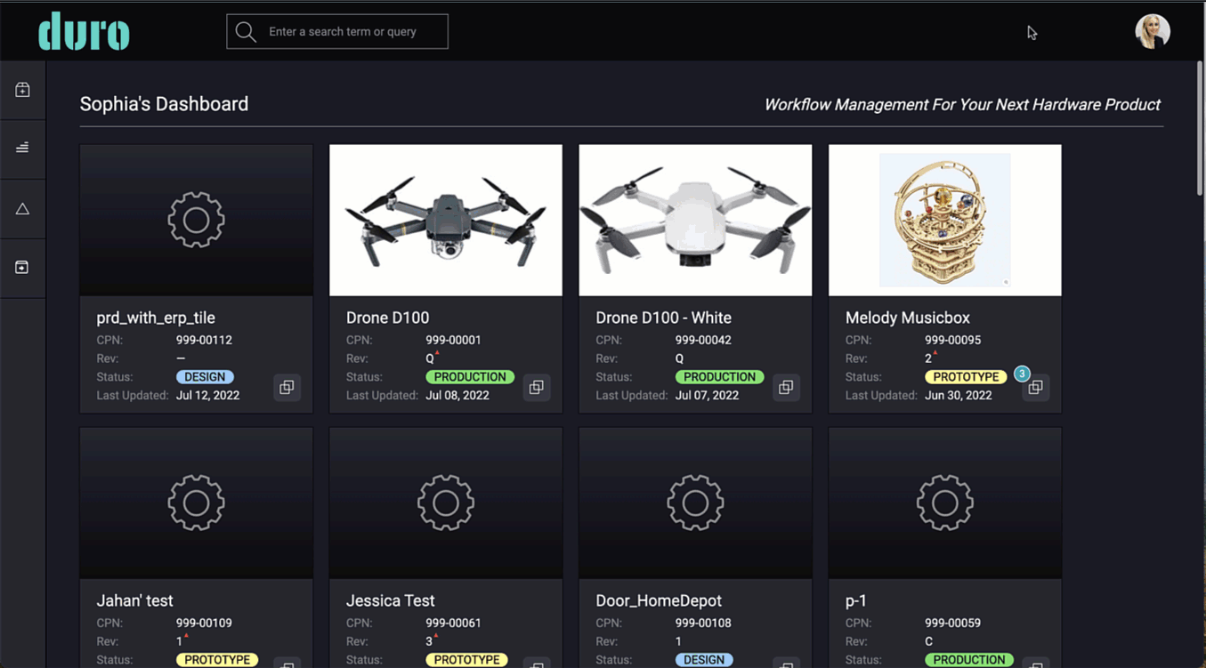1206x668 pixels.
Task: Focus the search term or query field
Action: (337, 32)
